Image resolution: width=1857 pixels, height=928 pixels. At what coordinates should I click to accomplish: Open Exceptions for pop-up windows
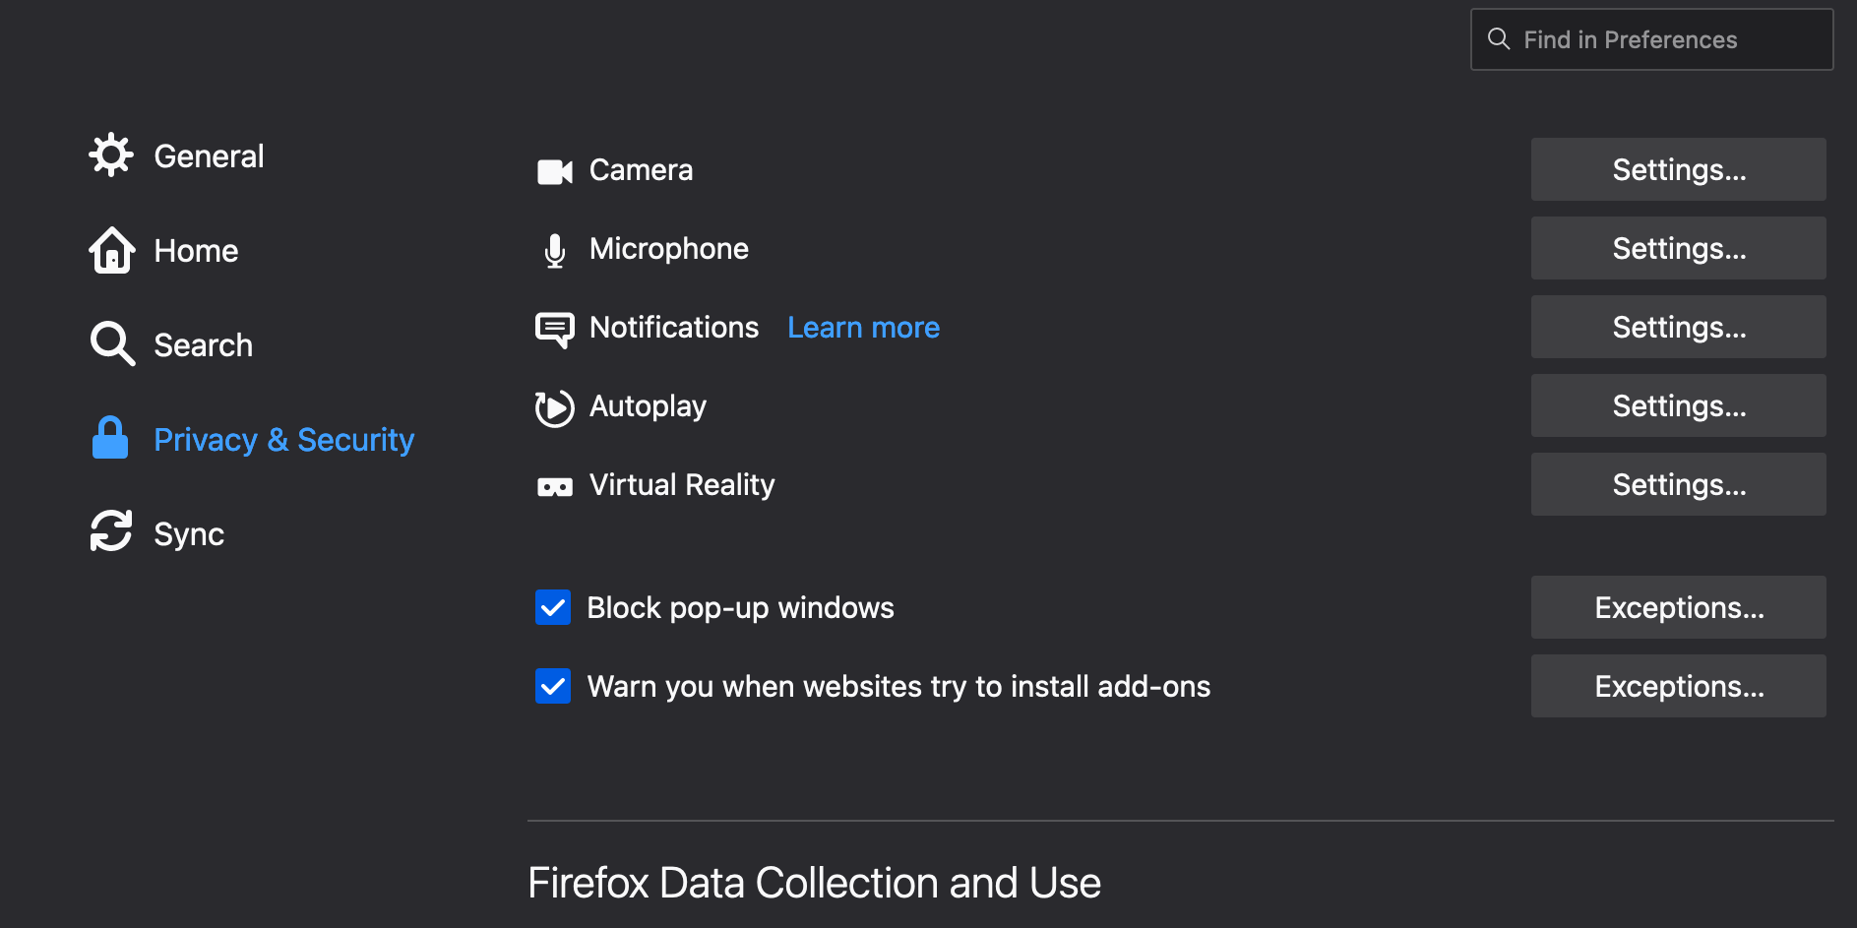[x=1678, y=607]
